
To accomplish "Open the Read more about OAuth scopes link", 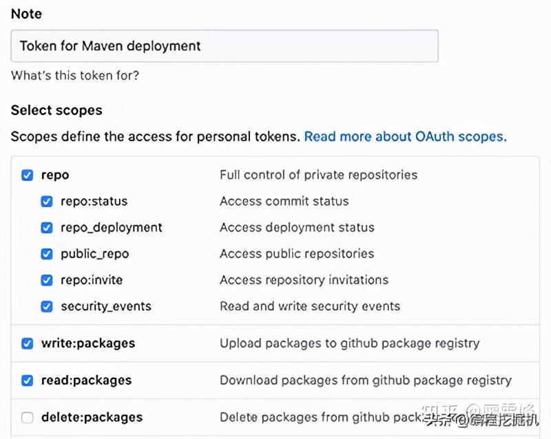I will pos(405,136).
